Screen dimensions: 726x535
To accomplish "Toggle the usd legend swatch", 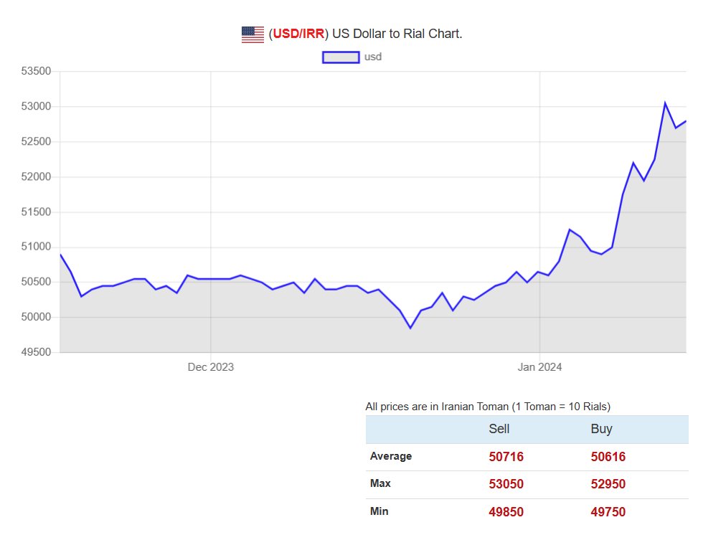I will tap(341, 57).
